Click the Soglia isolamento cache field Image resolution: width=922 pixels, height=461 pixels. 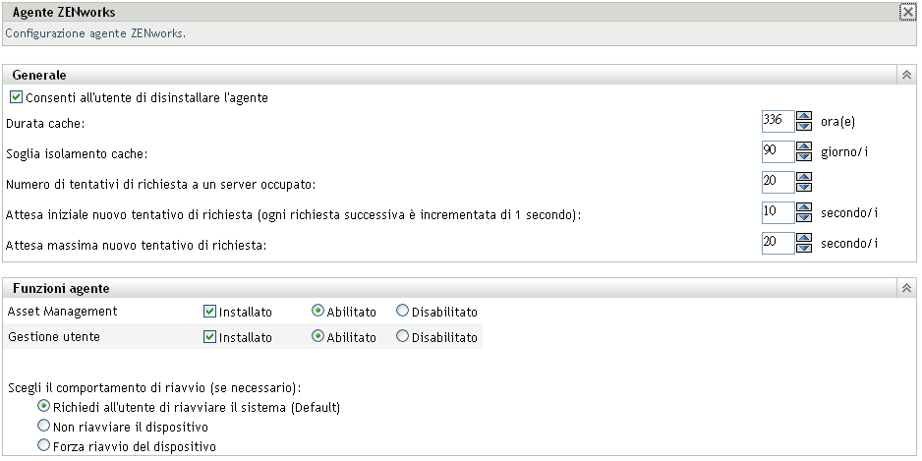pyautogui.click(x=778, y=152)
